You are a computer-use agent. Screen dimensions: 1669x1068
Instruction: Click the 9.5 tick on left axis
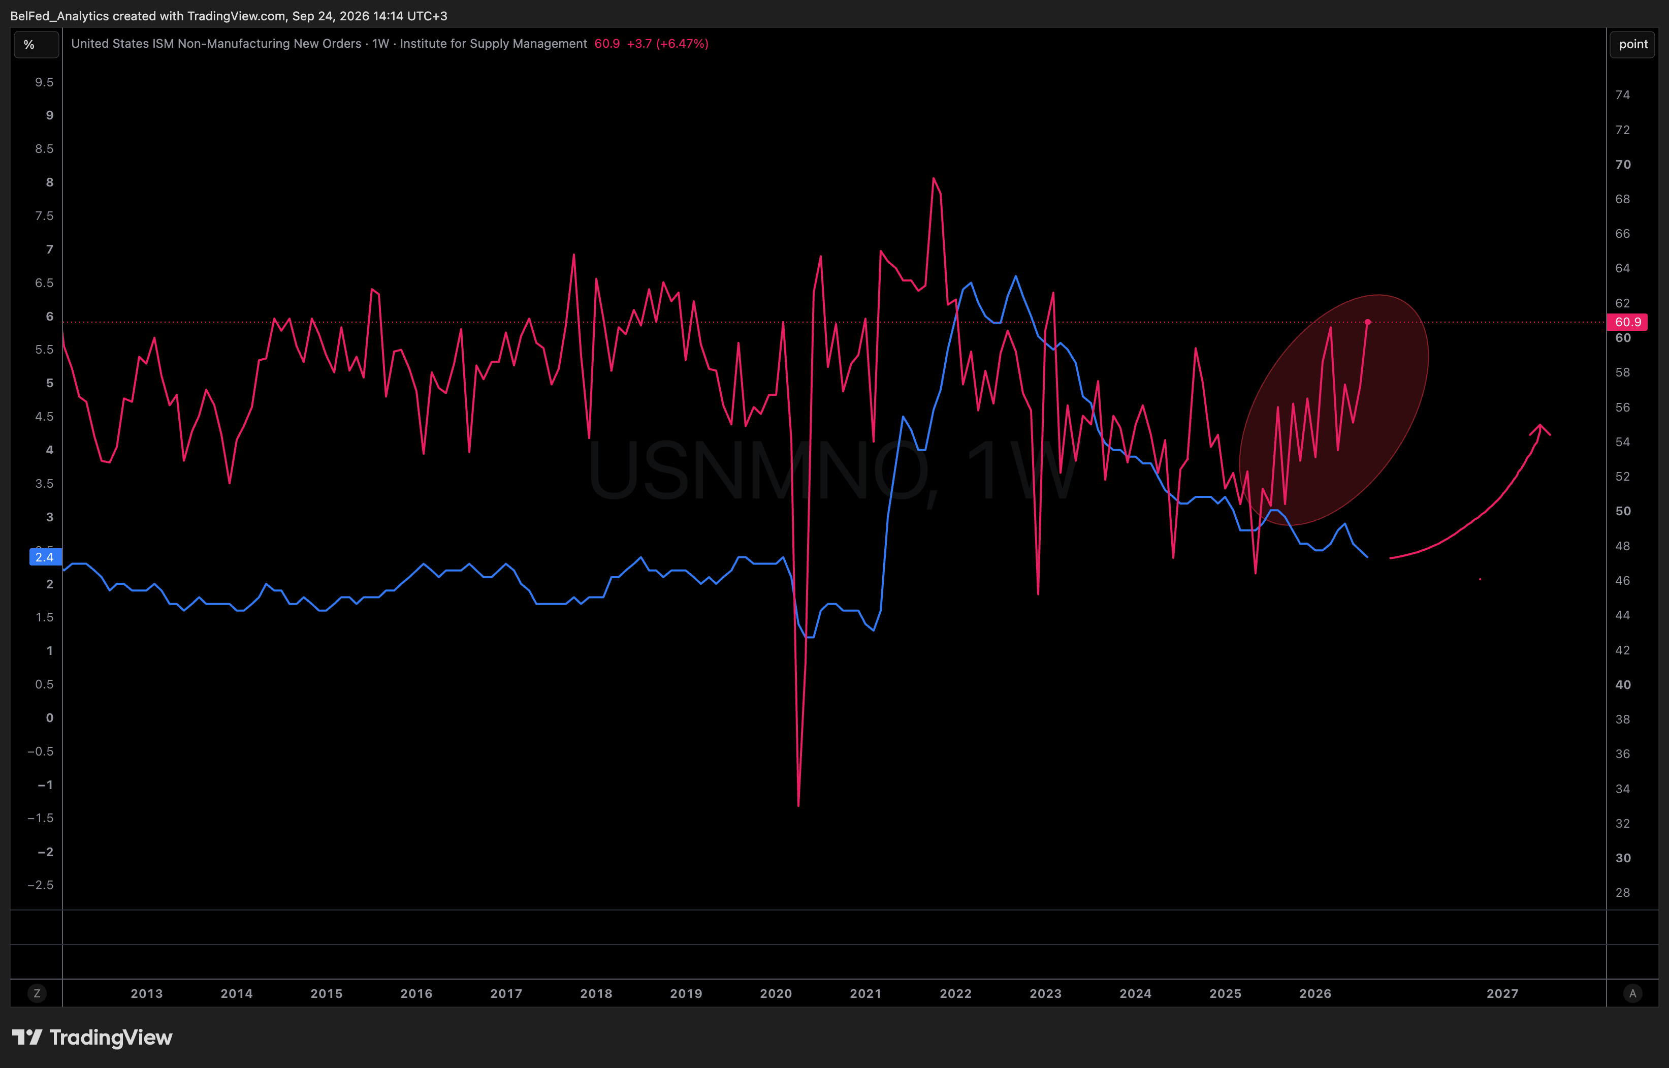click(44, 82)
